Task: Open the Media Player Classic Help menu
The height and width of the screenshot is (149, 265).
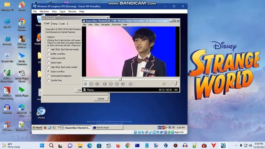Action: [x=125, y=24]
